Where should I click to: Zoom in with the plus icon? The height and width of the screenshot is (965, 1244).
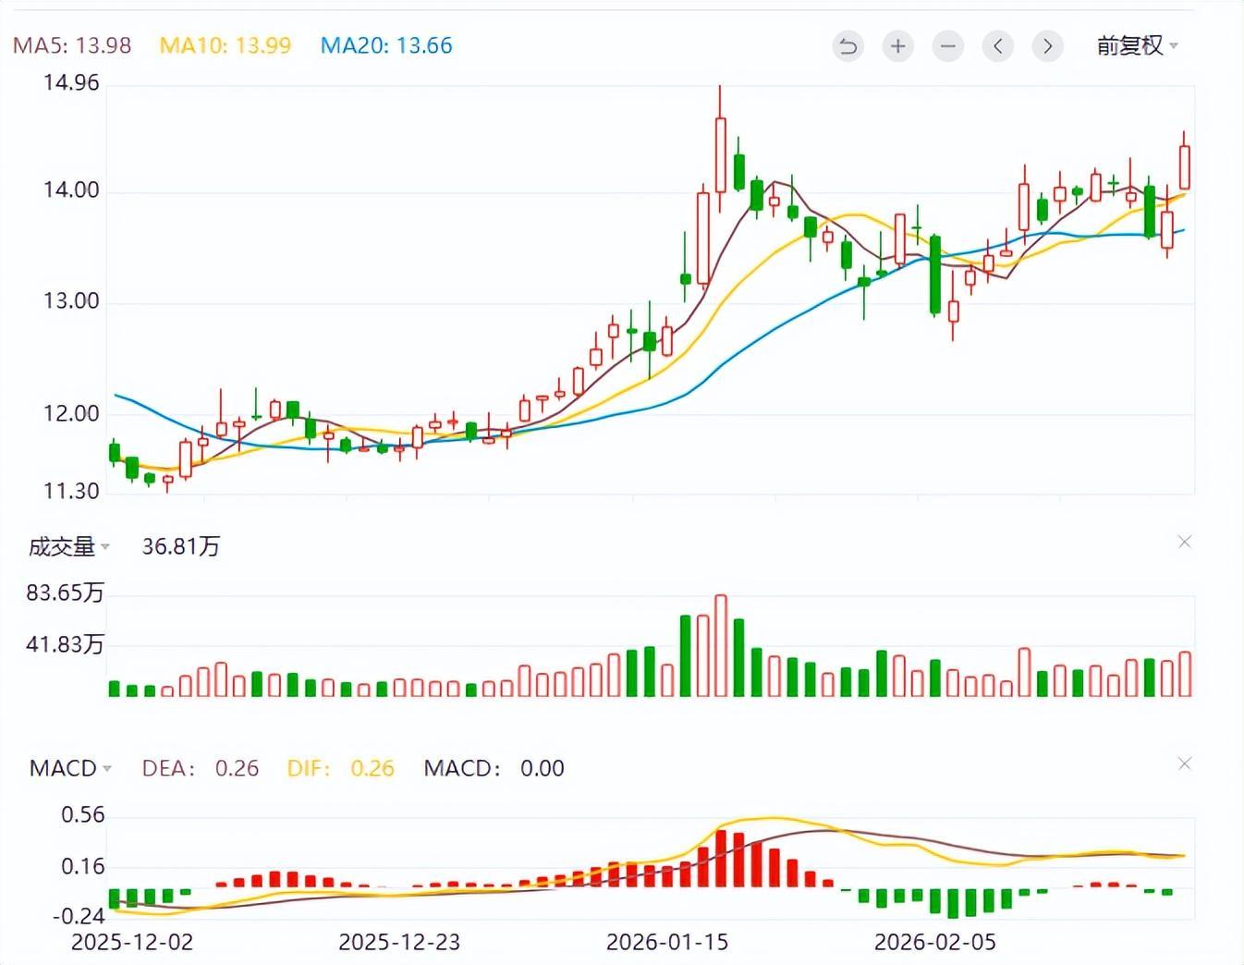[897, 46]
